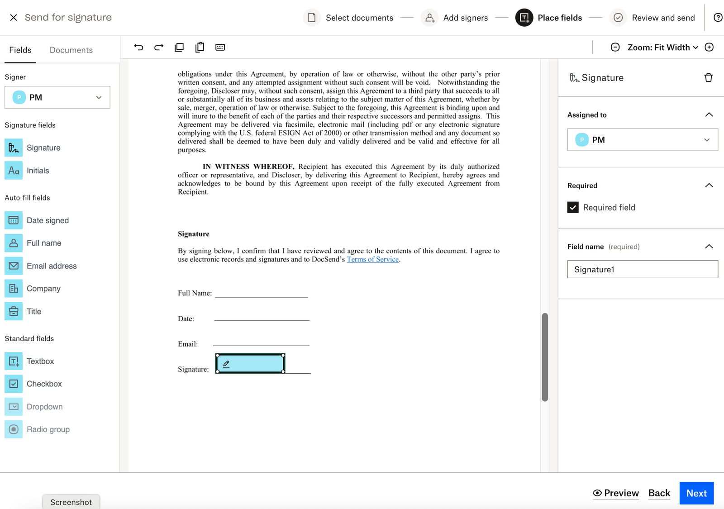Select the Radio group field

point(48,429)
